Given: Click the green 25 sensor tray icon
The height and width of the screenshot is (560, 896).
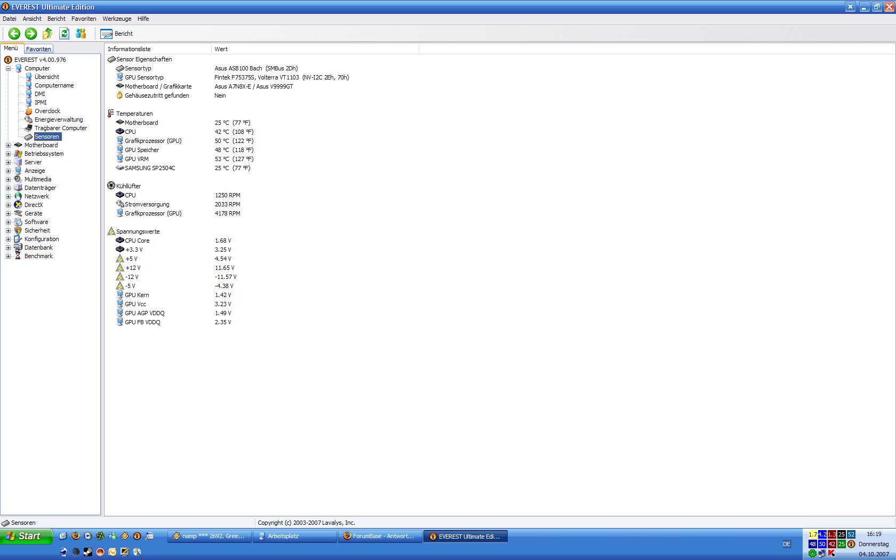Looking at the screenshot, I should [841, 544].
